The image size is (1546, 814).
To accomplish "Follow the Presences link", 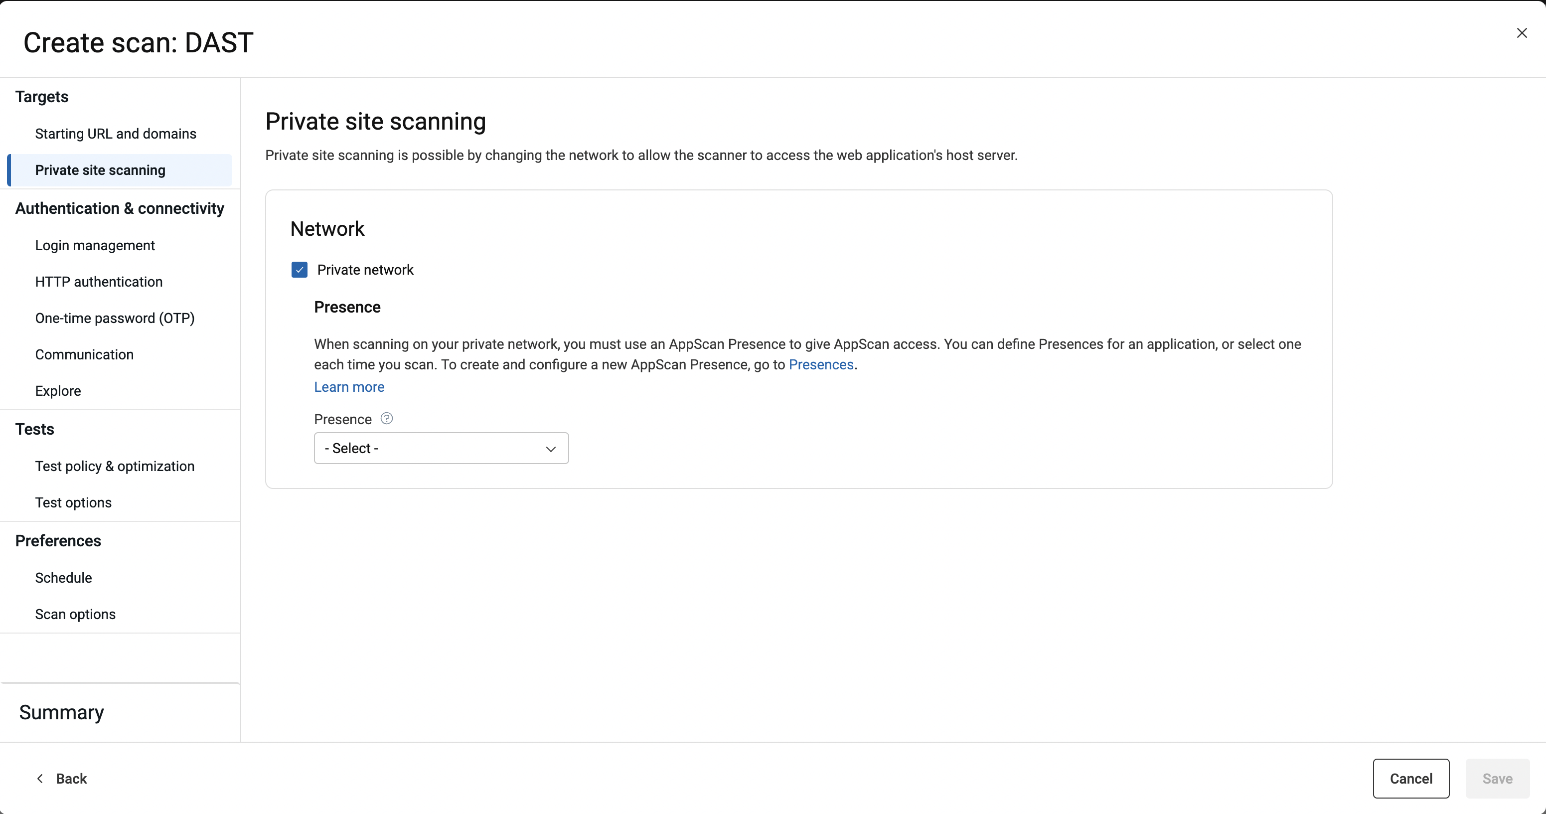I will tap(820, 364).
